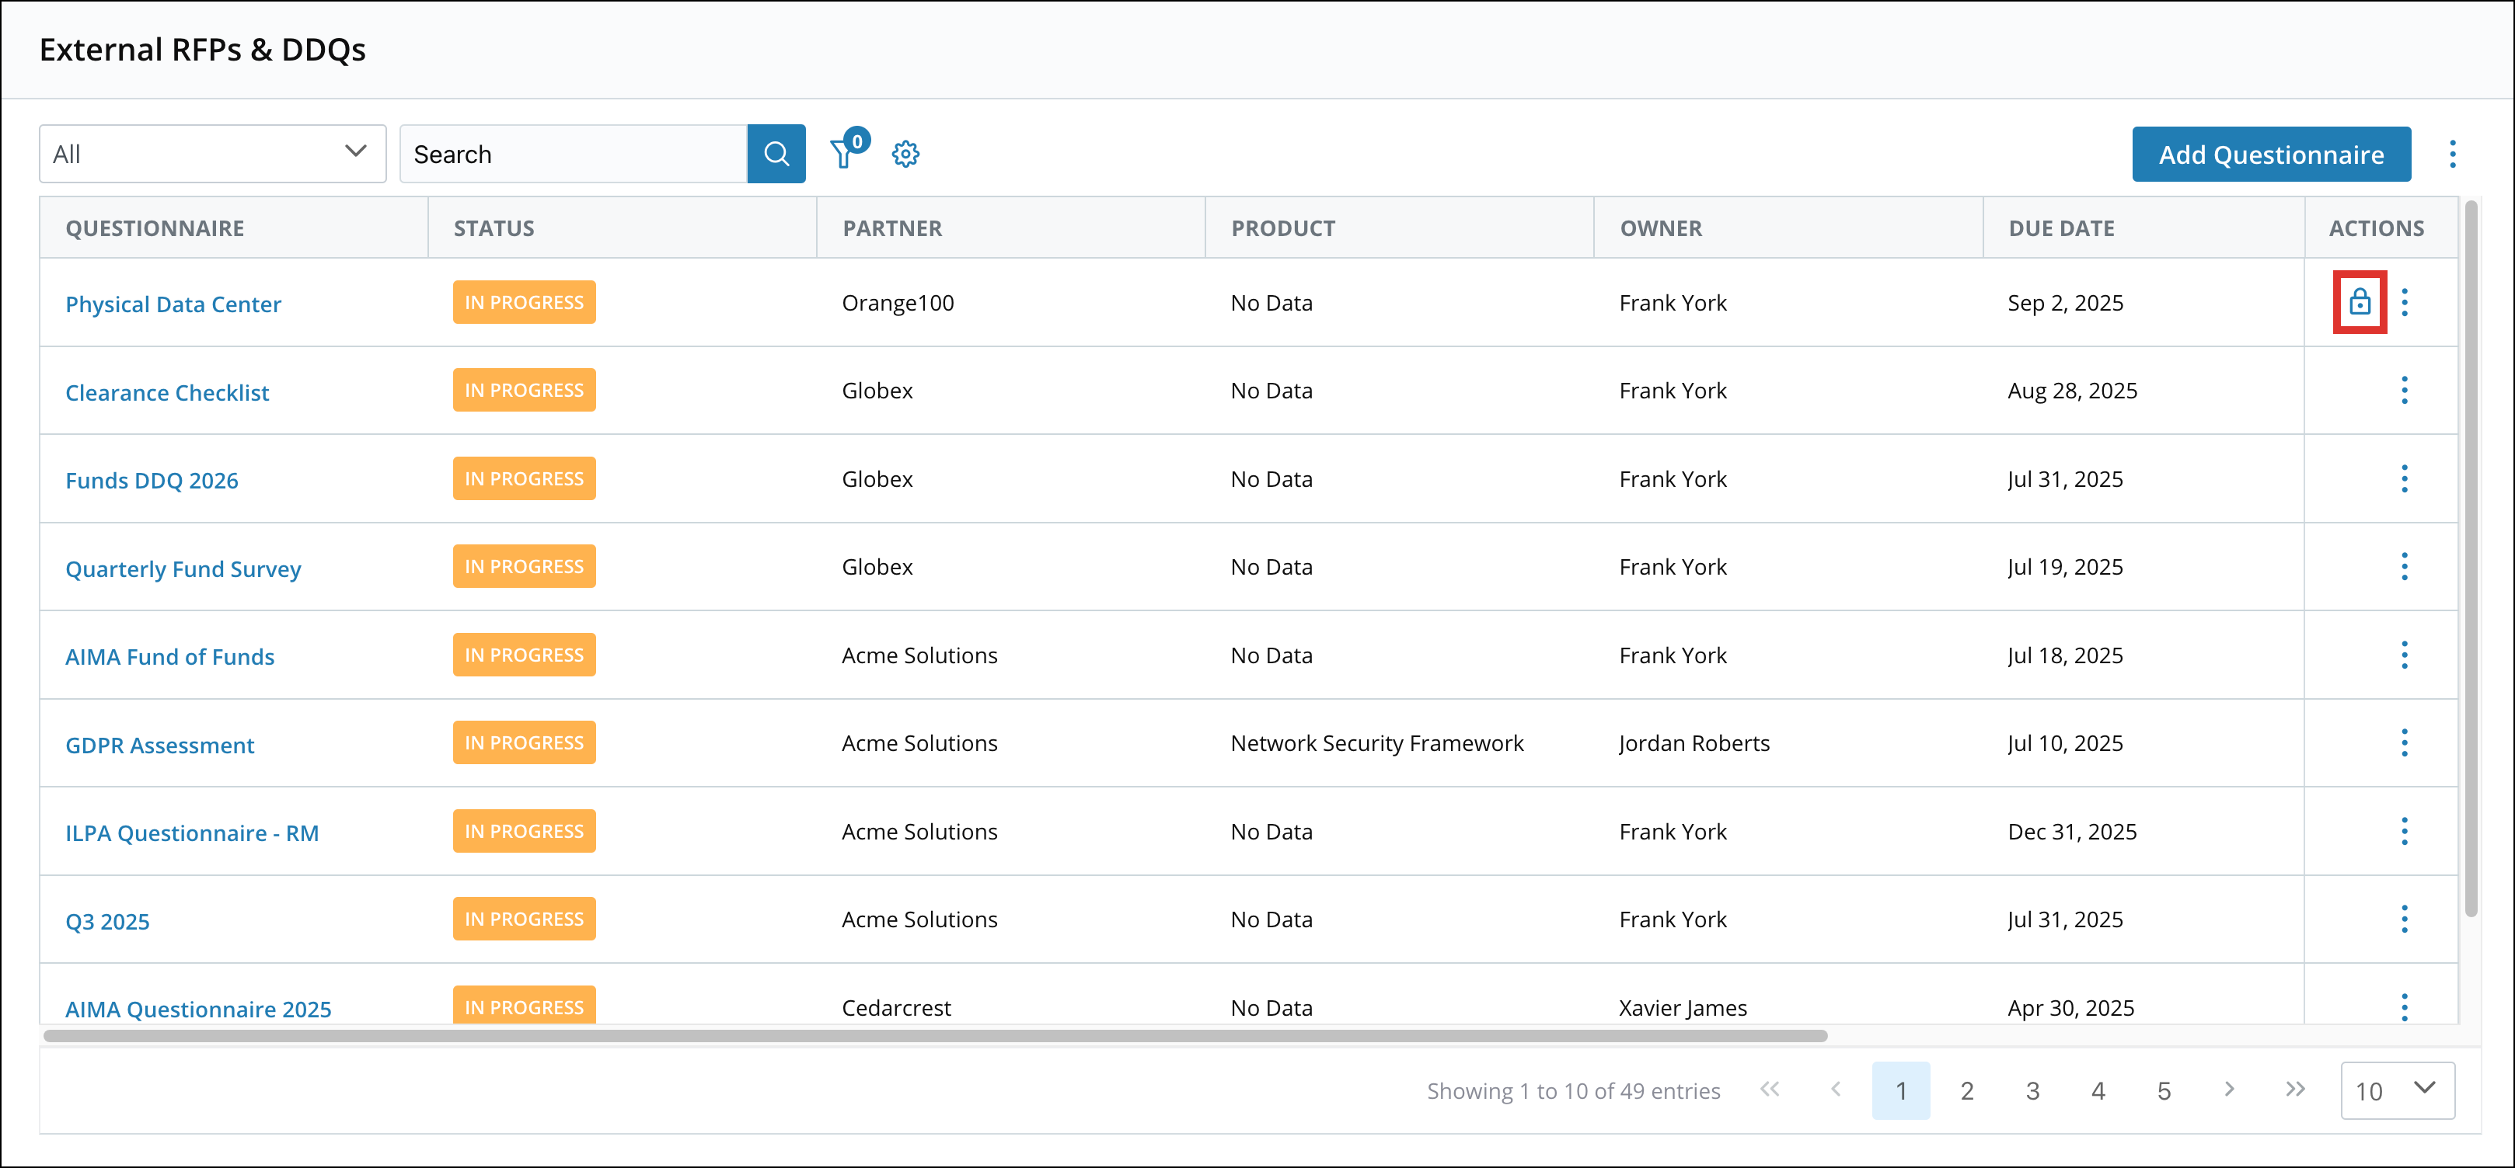Jump to the last page using double-chevron icon
This screenshot has height=1168, width=2515.
tap(2294, 1090)
